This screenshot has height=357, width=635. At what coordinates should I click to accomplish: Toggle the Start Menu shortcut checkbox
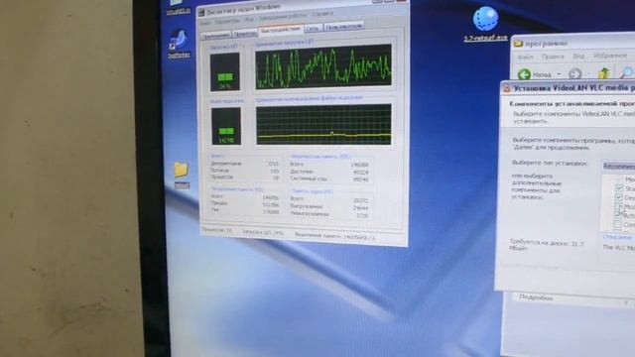pos(619,188)
